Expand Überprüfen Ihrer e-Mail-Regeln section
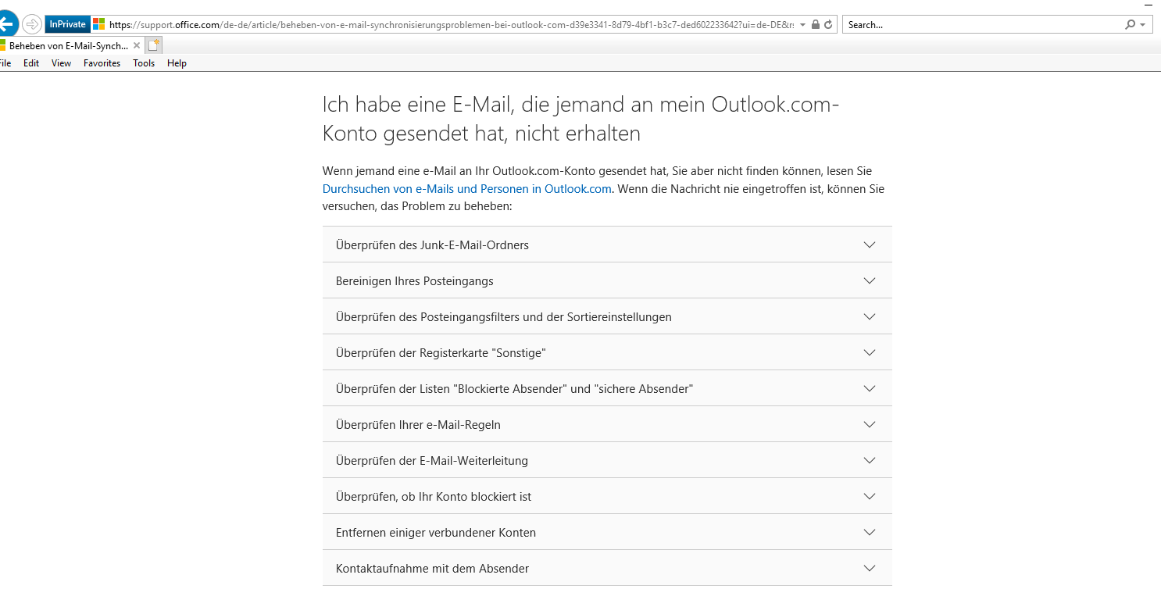 tap(607, 424)
